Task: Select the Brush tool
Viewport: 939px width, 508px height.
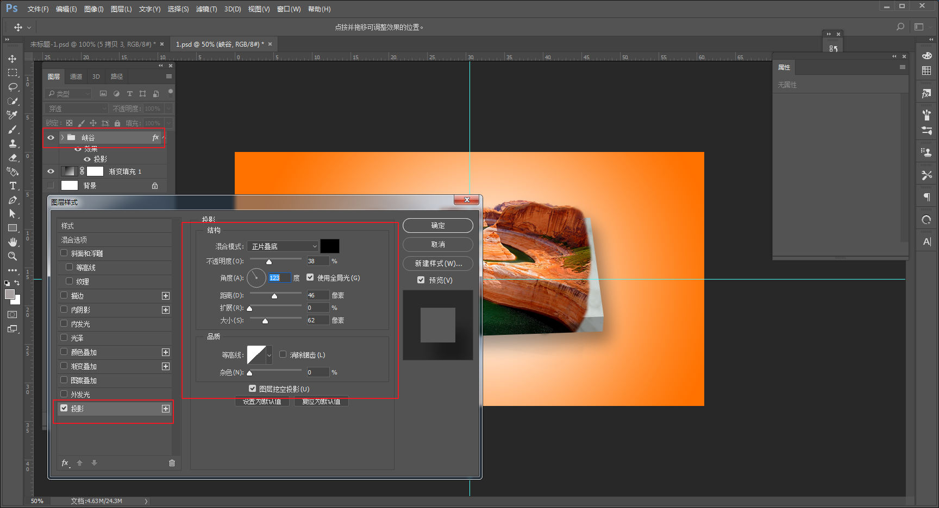Action: 12,129
